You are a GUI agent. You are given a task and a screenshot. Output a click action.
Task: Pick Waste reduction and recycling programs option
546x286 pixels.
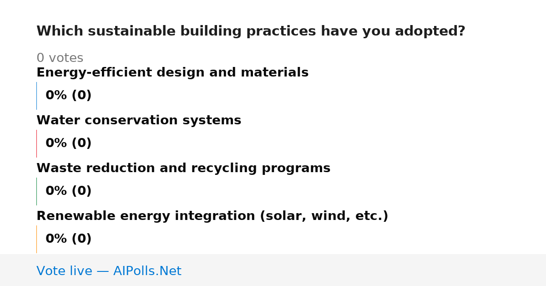pos(183,168)
